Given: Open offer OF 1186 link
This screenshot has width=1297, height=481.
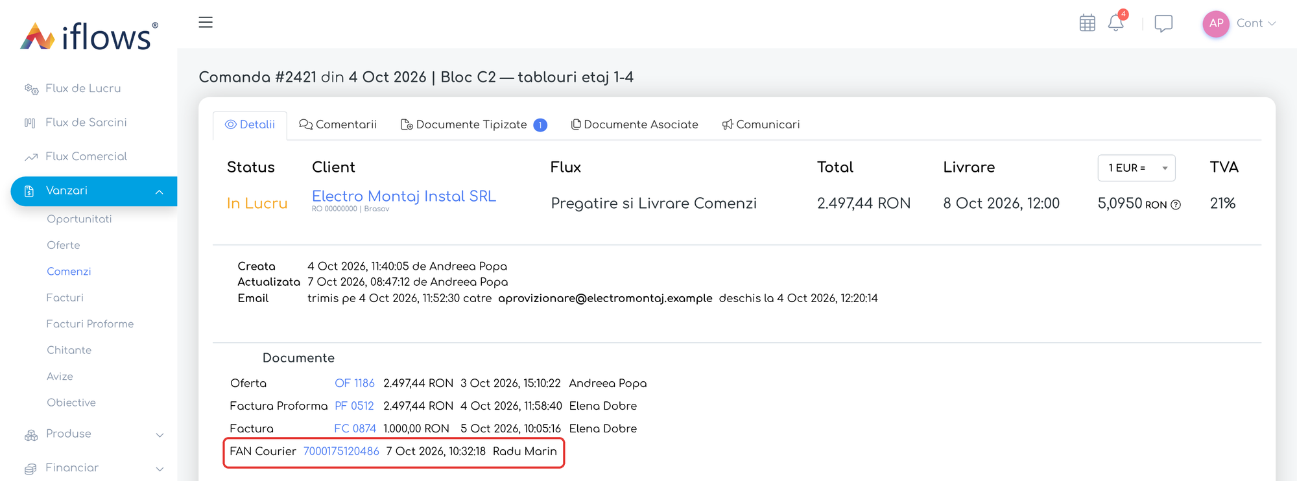Looking at the screenshot, I should (355, 383).
